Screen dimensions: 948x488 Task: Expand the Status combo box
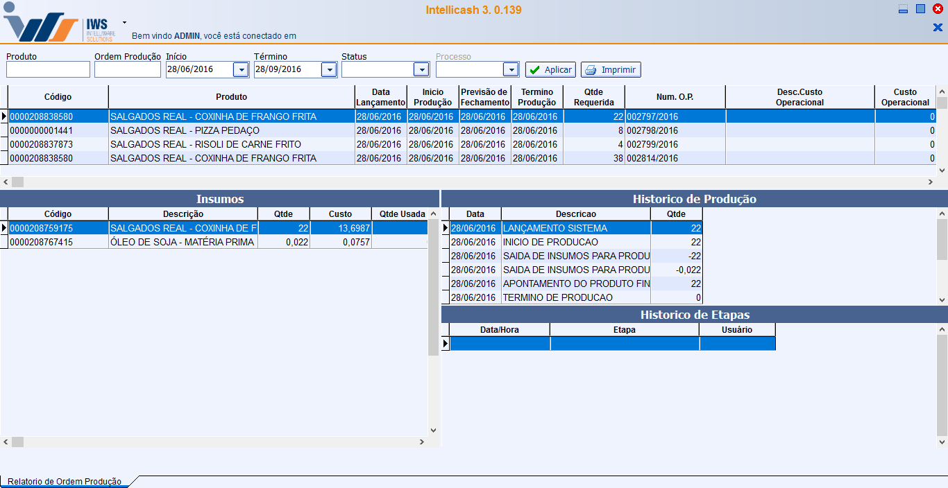click(x=421, y=69)
